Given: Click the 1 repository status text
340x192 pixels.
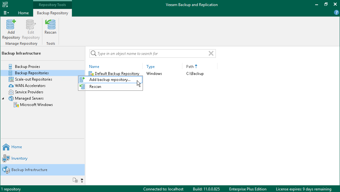Looking at the screenshot, I should pos(11,189).
